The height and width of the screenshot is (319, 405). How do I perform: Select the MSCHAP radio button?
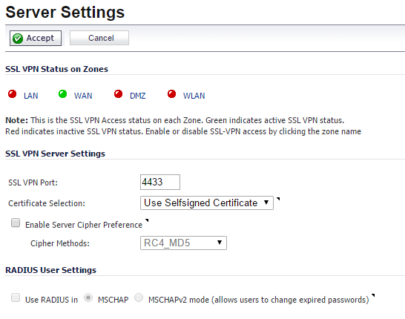[88, 297]
